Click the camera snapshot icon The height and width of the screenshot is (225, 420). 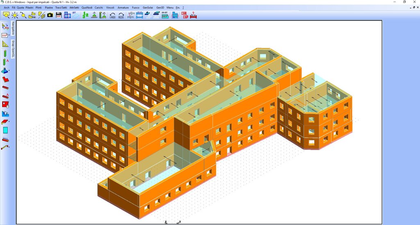click(x=50, y=15)
